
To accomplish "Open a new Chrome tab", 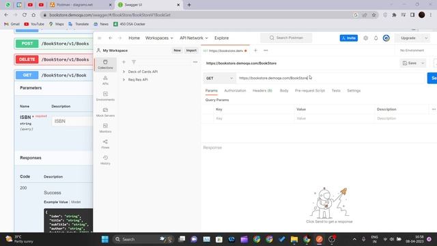I will click(189, 5).
